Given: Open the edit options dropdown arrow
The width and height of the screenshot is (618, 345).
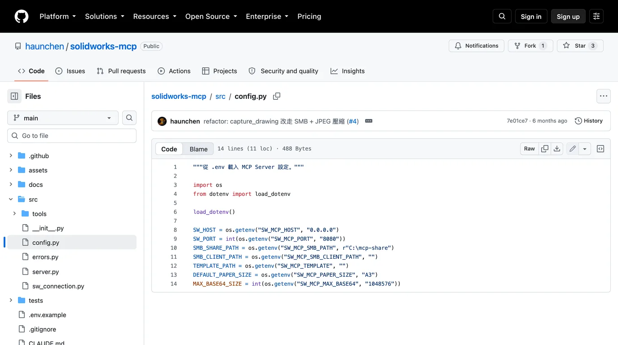Looking at the screenshot, I should click(585, 149).
